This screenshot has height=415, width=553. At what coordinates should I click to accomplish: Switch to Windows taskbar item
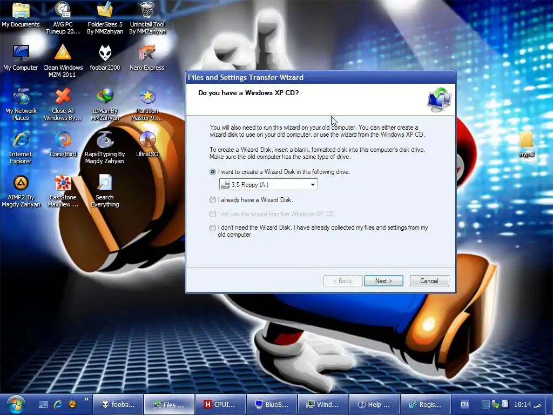click(323, 404)
